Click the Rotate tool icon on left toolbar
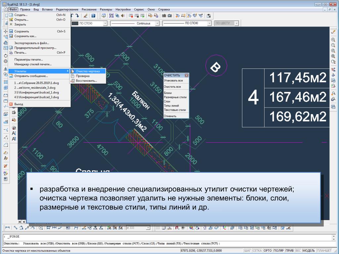Screen dimensions: 339x254 click(x=6, y=56)
